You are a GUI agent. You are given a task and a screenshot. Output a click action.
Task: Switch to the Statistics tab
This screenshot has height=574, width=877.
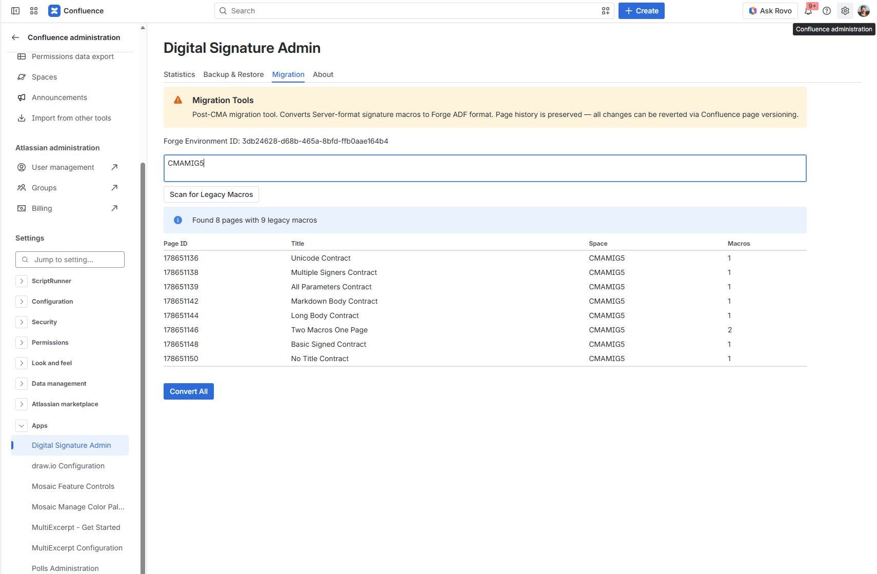point(179,74)
